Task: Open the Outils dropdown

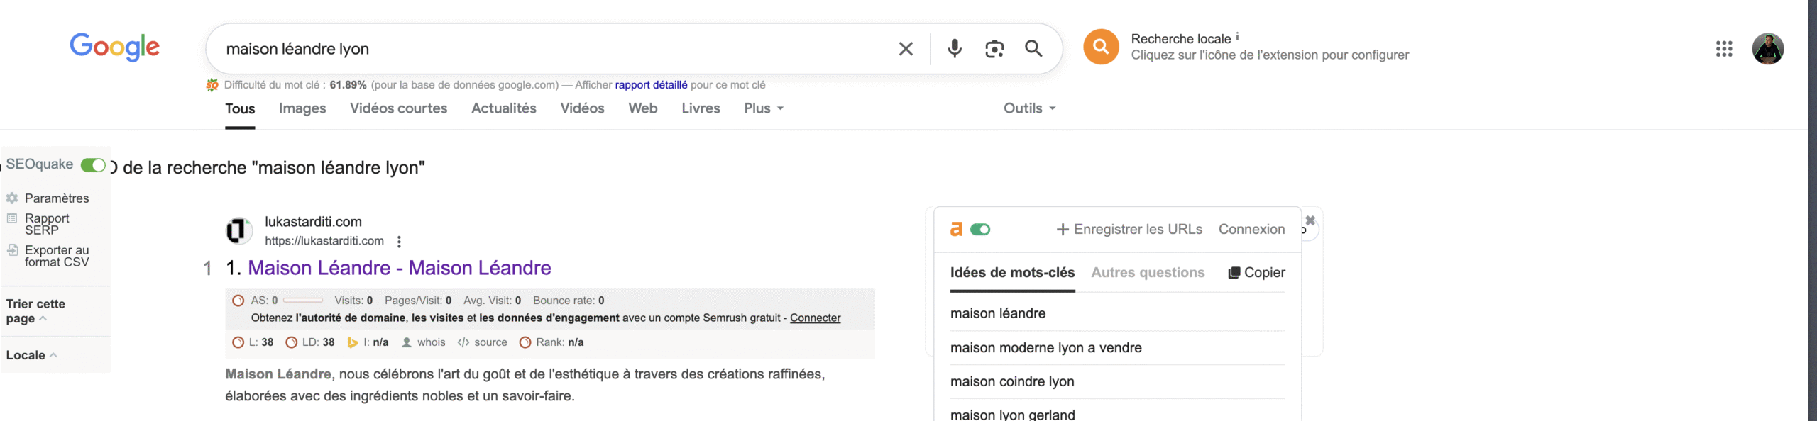Action: click(x=1030, y=108)
